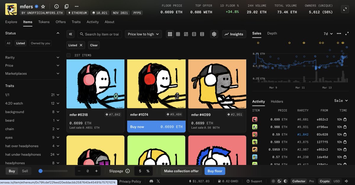Expand the hat under headphones trait

[x=33, y=155]
